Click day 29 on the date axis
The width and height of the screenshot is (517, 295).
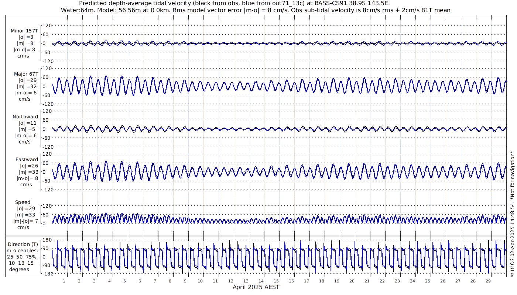coord(488,281)
